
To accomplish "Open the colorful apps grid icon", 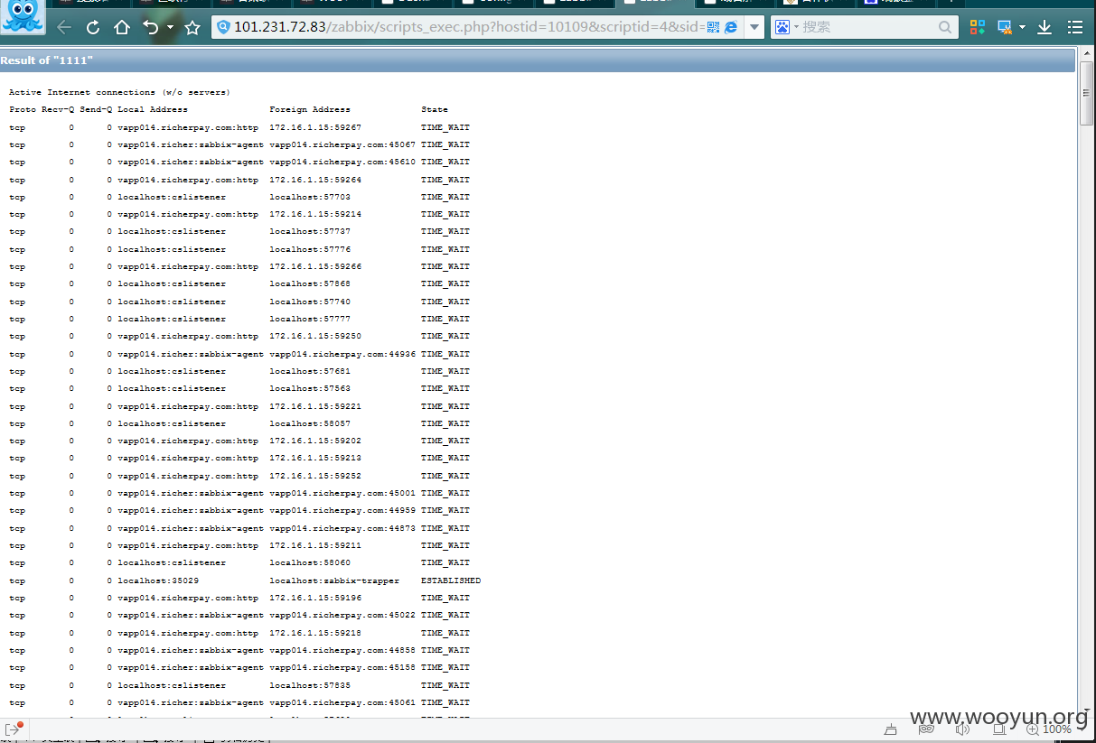I will click(977, 27).
